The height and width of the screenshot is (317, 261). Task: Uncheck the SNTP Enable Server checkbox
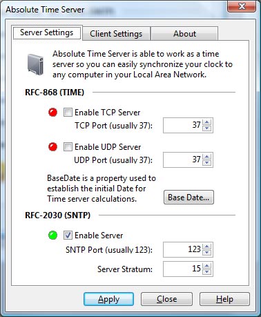pyautogui.click(x=68, y=236)
